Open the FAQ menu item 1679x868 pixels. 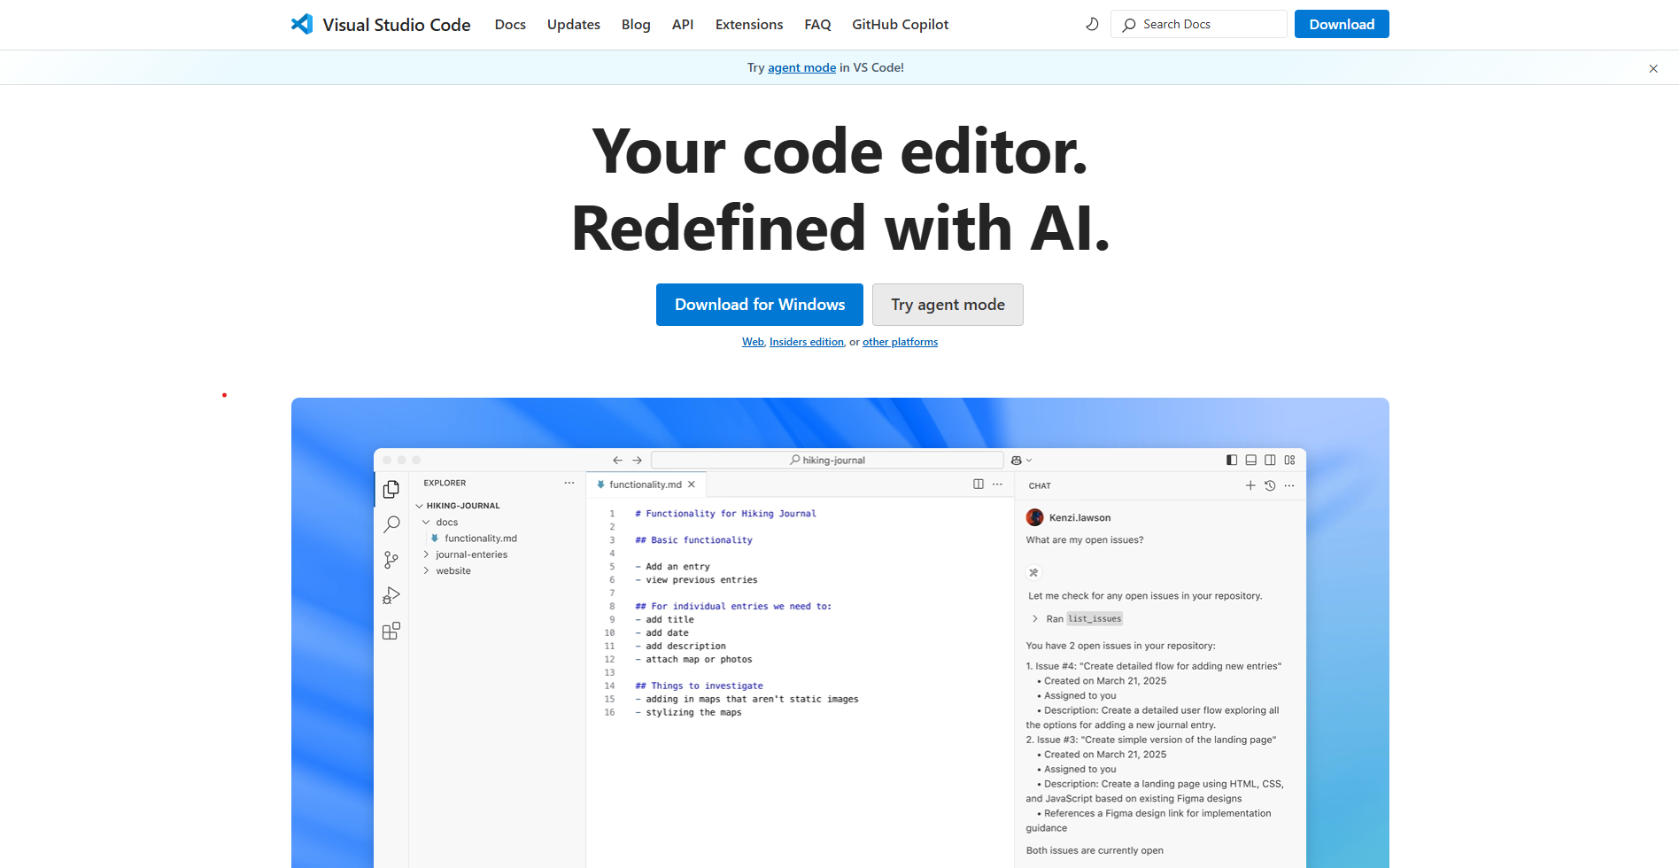pyautogui.click(x=817, y=24)
